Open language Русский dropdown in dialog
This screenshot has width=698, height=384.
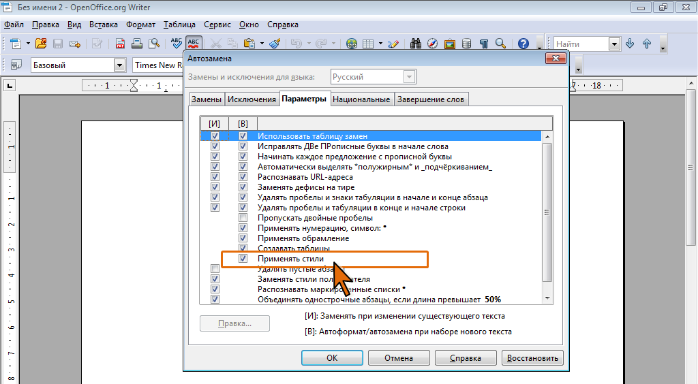coord(409,77)
